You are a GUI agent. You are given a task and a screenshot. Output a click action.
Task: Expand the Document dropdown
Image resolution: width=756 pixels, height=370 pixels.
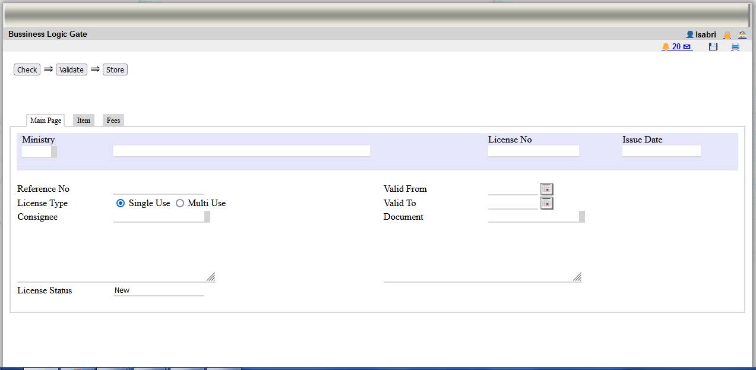pos(582,217)
